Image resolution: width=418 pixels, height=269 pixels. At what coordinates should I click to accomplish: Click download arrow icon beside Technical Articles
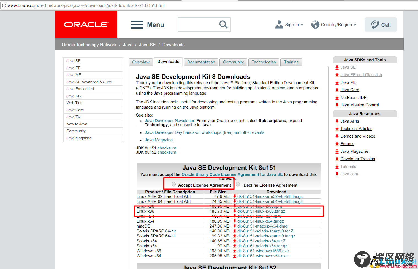tap(337, 129)
